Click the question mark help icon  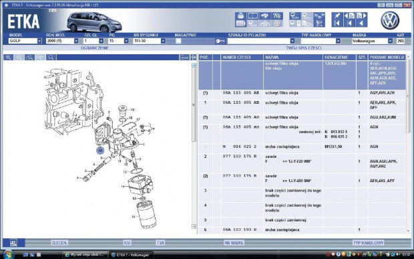pyautogui.click(x=381, y=5)
